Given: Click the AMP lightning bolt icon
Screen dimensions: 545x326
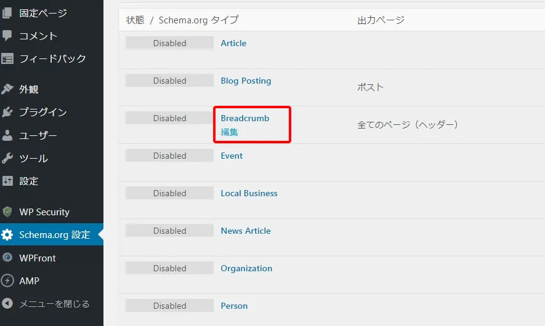Looking at the screenshot, I should [x=7, y=280].
